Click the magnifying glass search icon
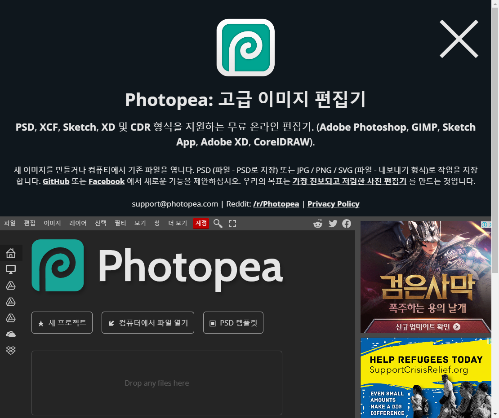 coord(218,224)
